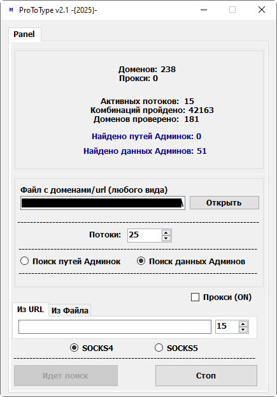Click the proxy numeric field showing 15
Screen dimensions: 277x397
(227, 327)
